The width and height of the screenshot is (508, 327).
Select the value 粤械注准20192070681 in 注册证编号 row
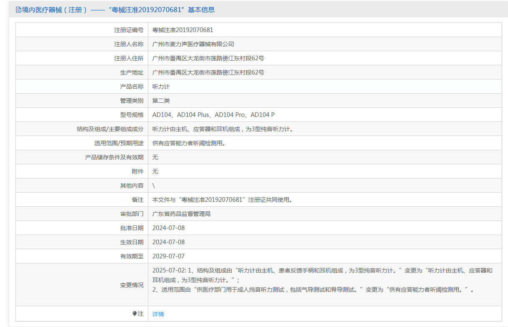point(183,30)
